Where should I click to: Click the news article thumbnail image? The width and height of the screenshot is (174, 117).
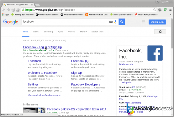(34, 110)
